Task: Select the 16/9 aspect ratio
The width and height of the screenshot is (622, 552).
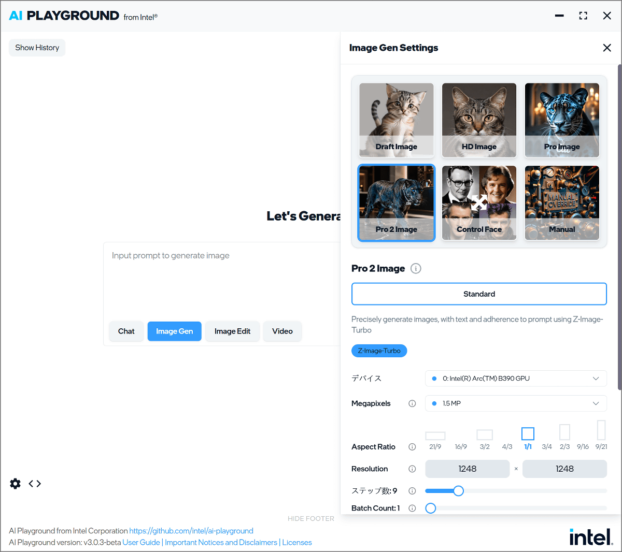Action: (x=461, y=446)
